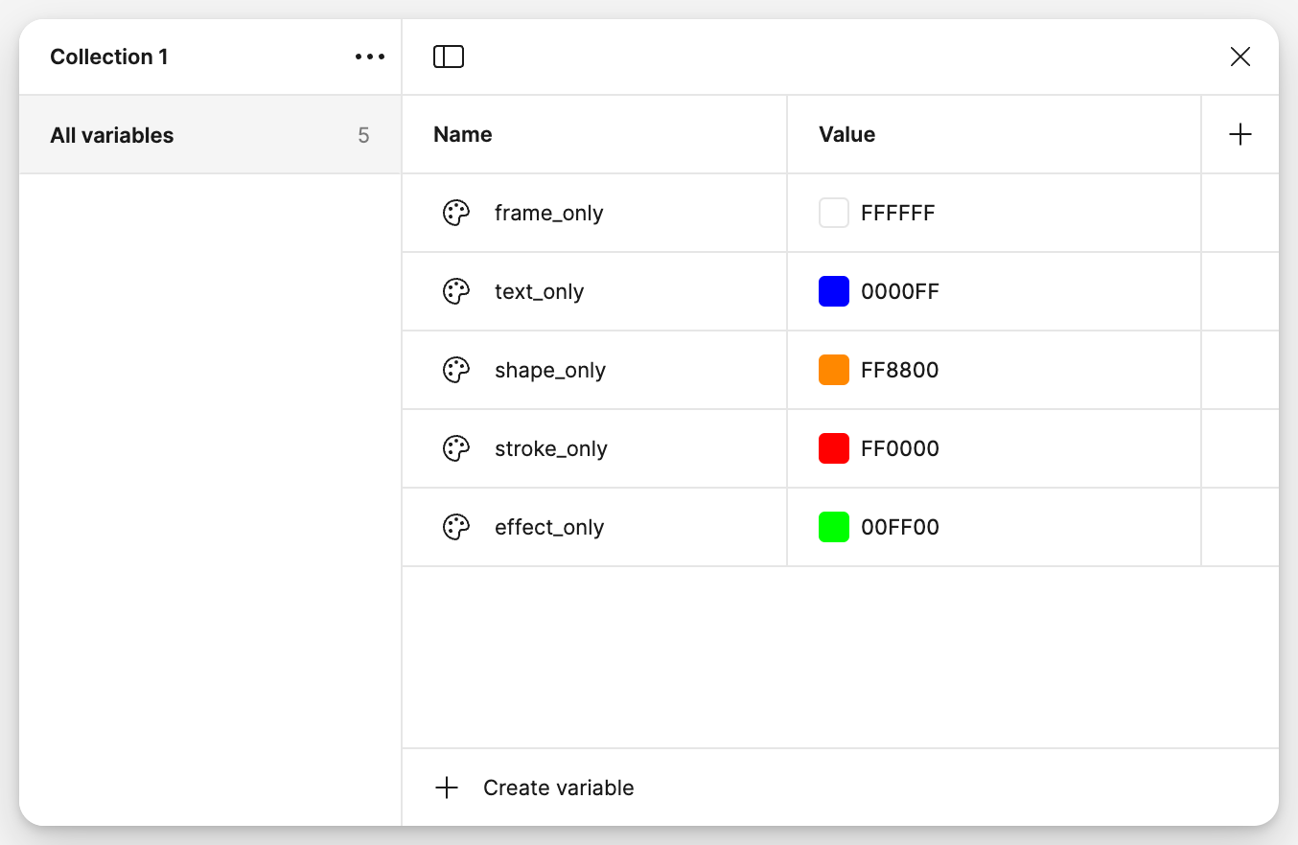Open the white FFFFFF color swatch
The image size is (1298, 845).
(x=834, y=213)
